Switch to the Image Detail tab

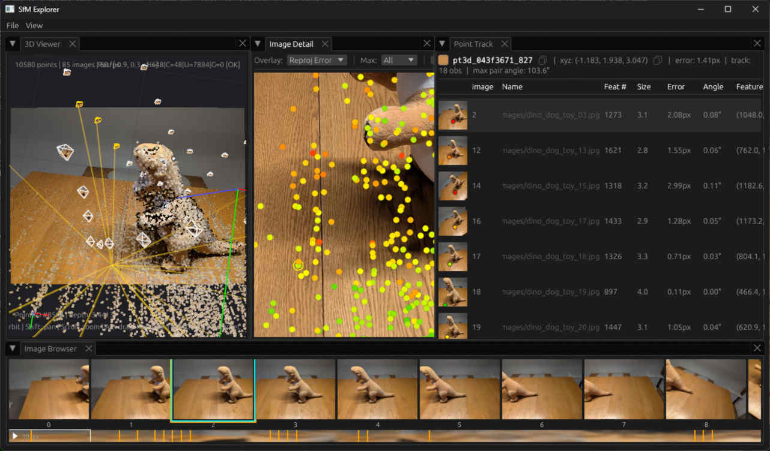pyautogui.click(x=291, y=44)
